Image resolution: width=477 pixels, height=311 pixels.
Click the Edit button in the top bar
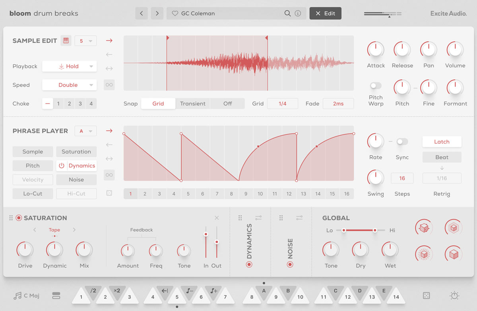pyautogui.click(x=325, y=13)
